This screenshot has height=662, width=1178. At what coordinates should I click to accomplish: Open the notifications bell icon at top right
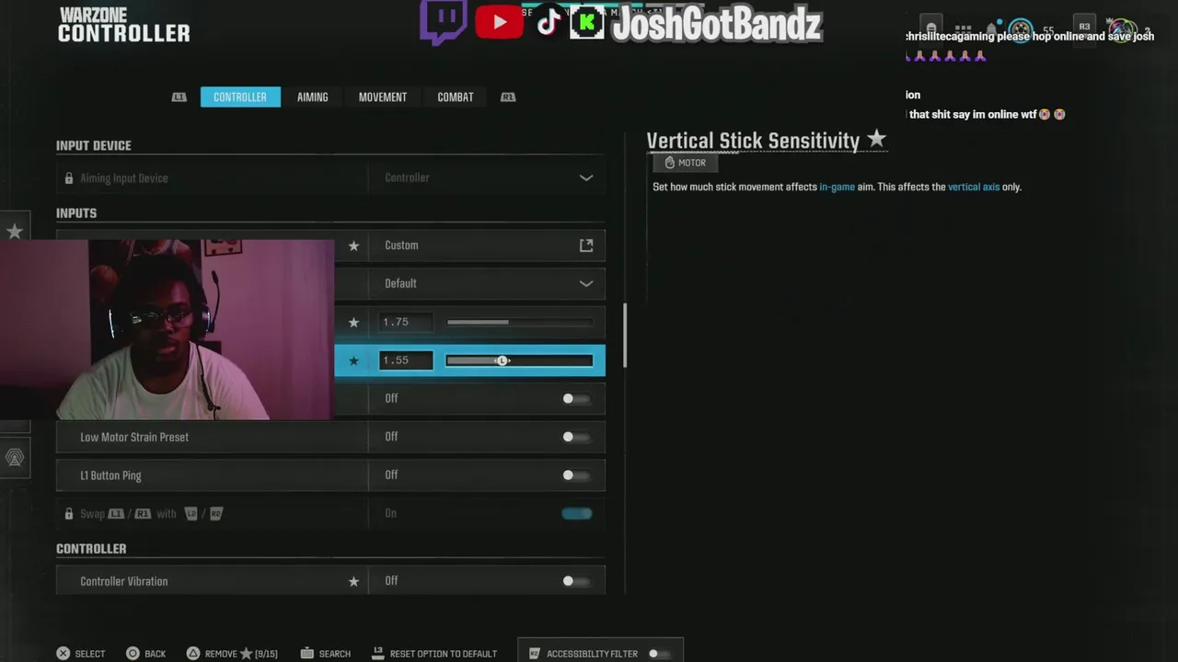pyautogui.click(x=991, y=29)
